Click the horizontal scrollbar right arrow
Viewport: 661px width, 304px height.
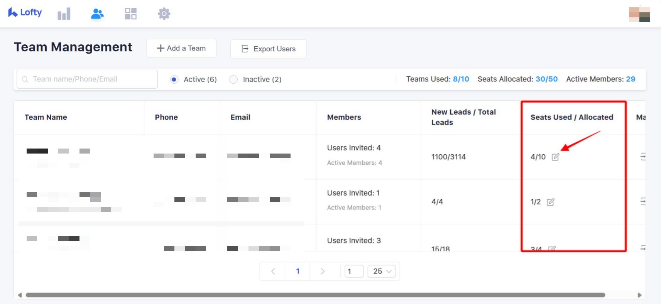tap(639, 295)
